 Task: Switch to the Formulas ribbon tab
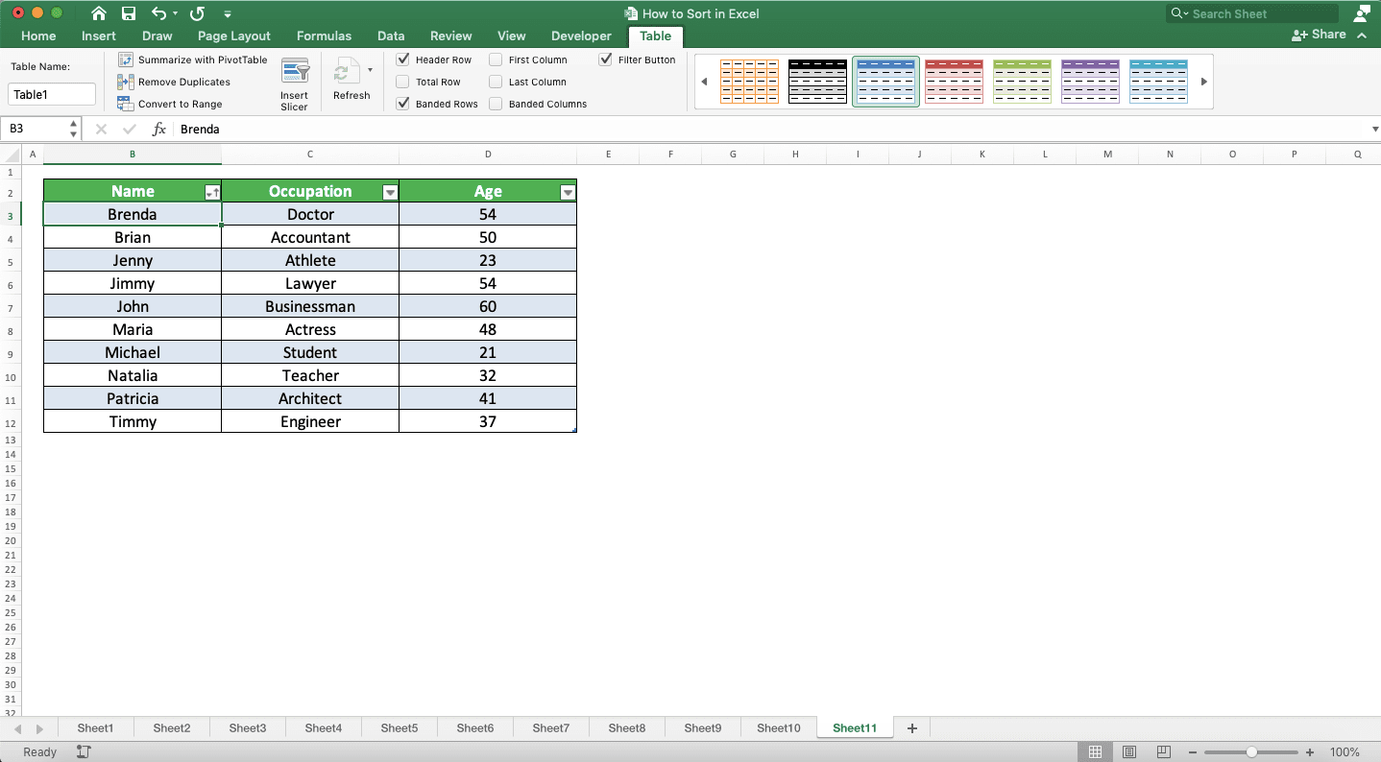[324, 36]
